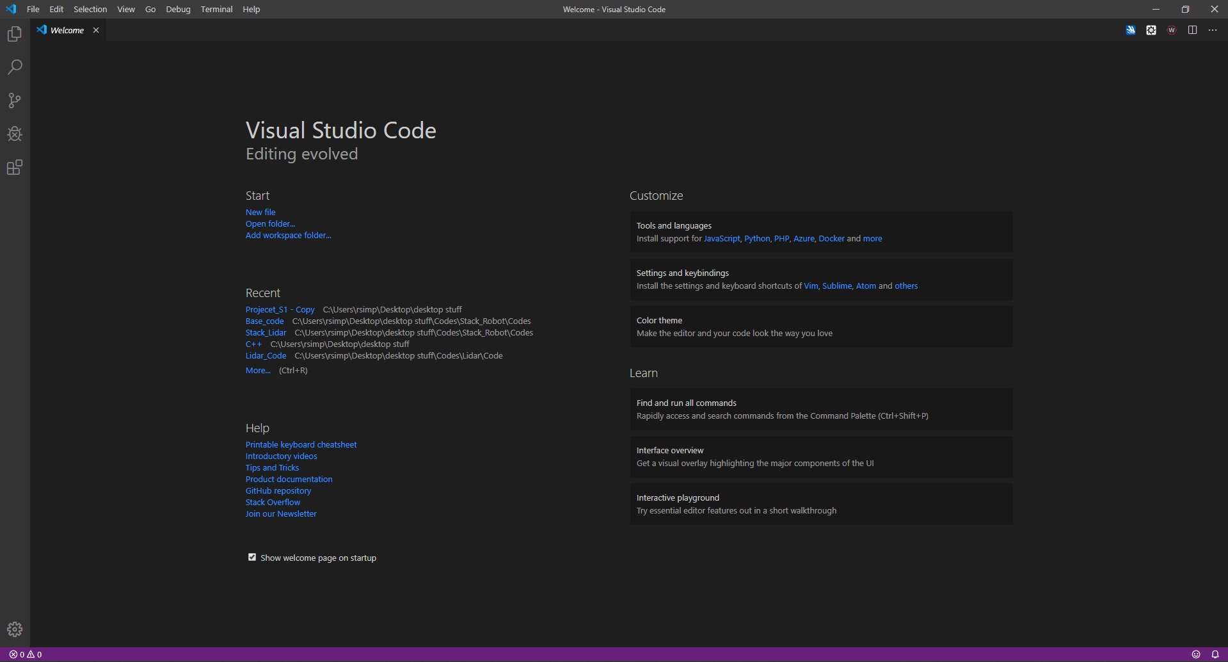
Task: Click the More... recent items link
Action: coord(258,370)
